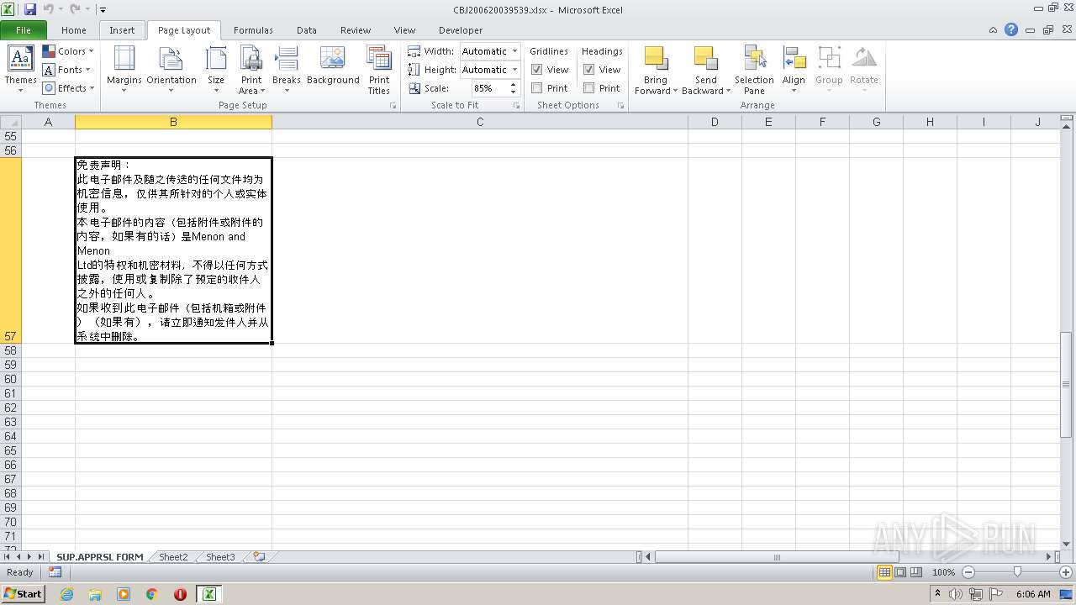
Task: Switch to the Formulas tab
Action: (x=253, y=30)
